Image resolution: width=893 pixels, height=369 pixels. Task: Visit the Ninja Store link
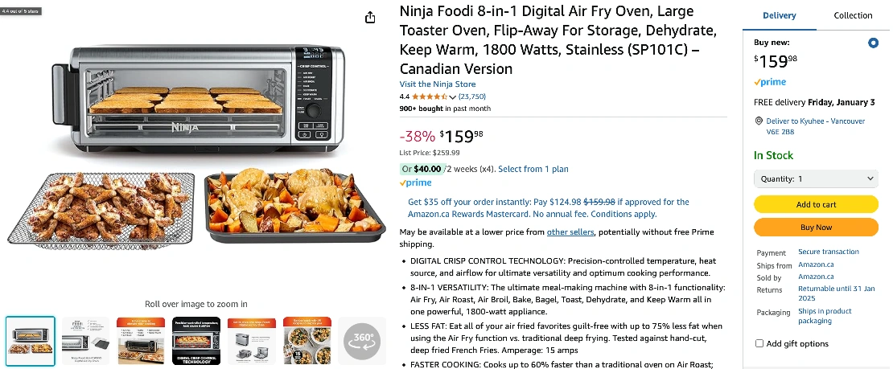point(438,84)
